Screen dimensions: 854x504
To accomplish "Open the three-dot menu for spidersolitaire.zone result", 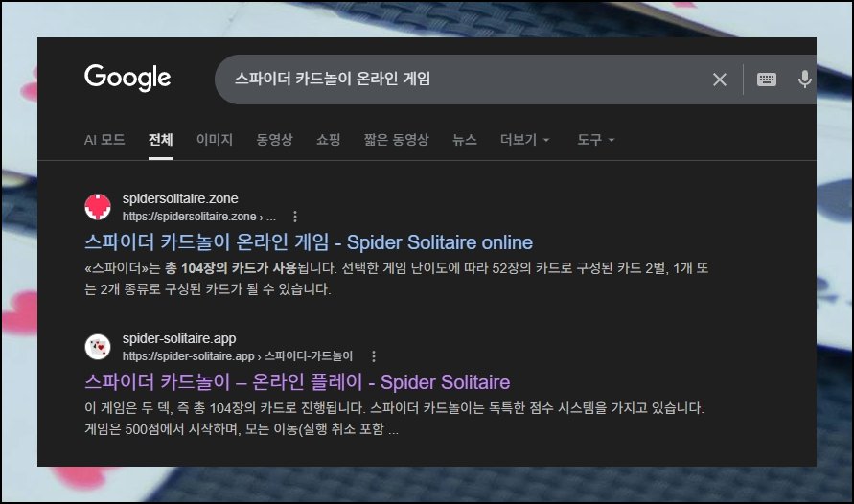I will click(x=295, y=217).
